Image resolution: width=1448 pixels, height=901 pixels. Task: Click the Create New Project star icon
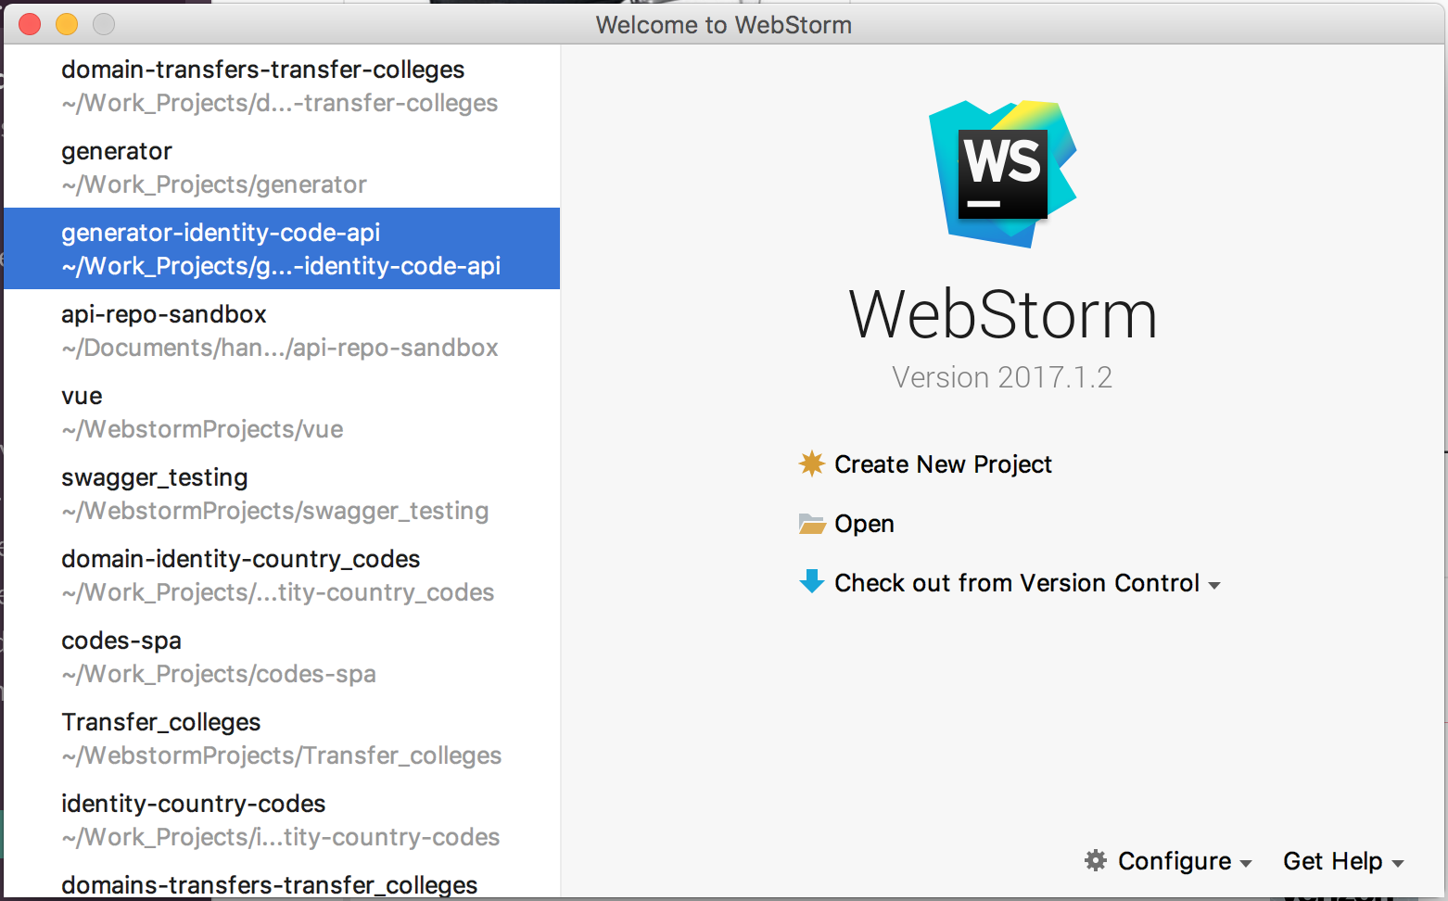[812, 463]
